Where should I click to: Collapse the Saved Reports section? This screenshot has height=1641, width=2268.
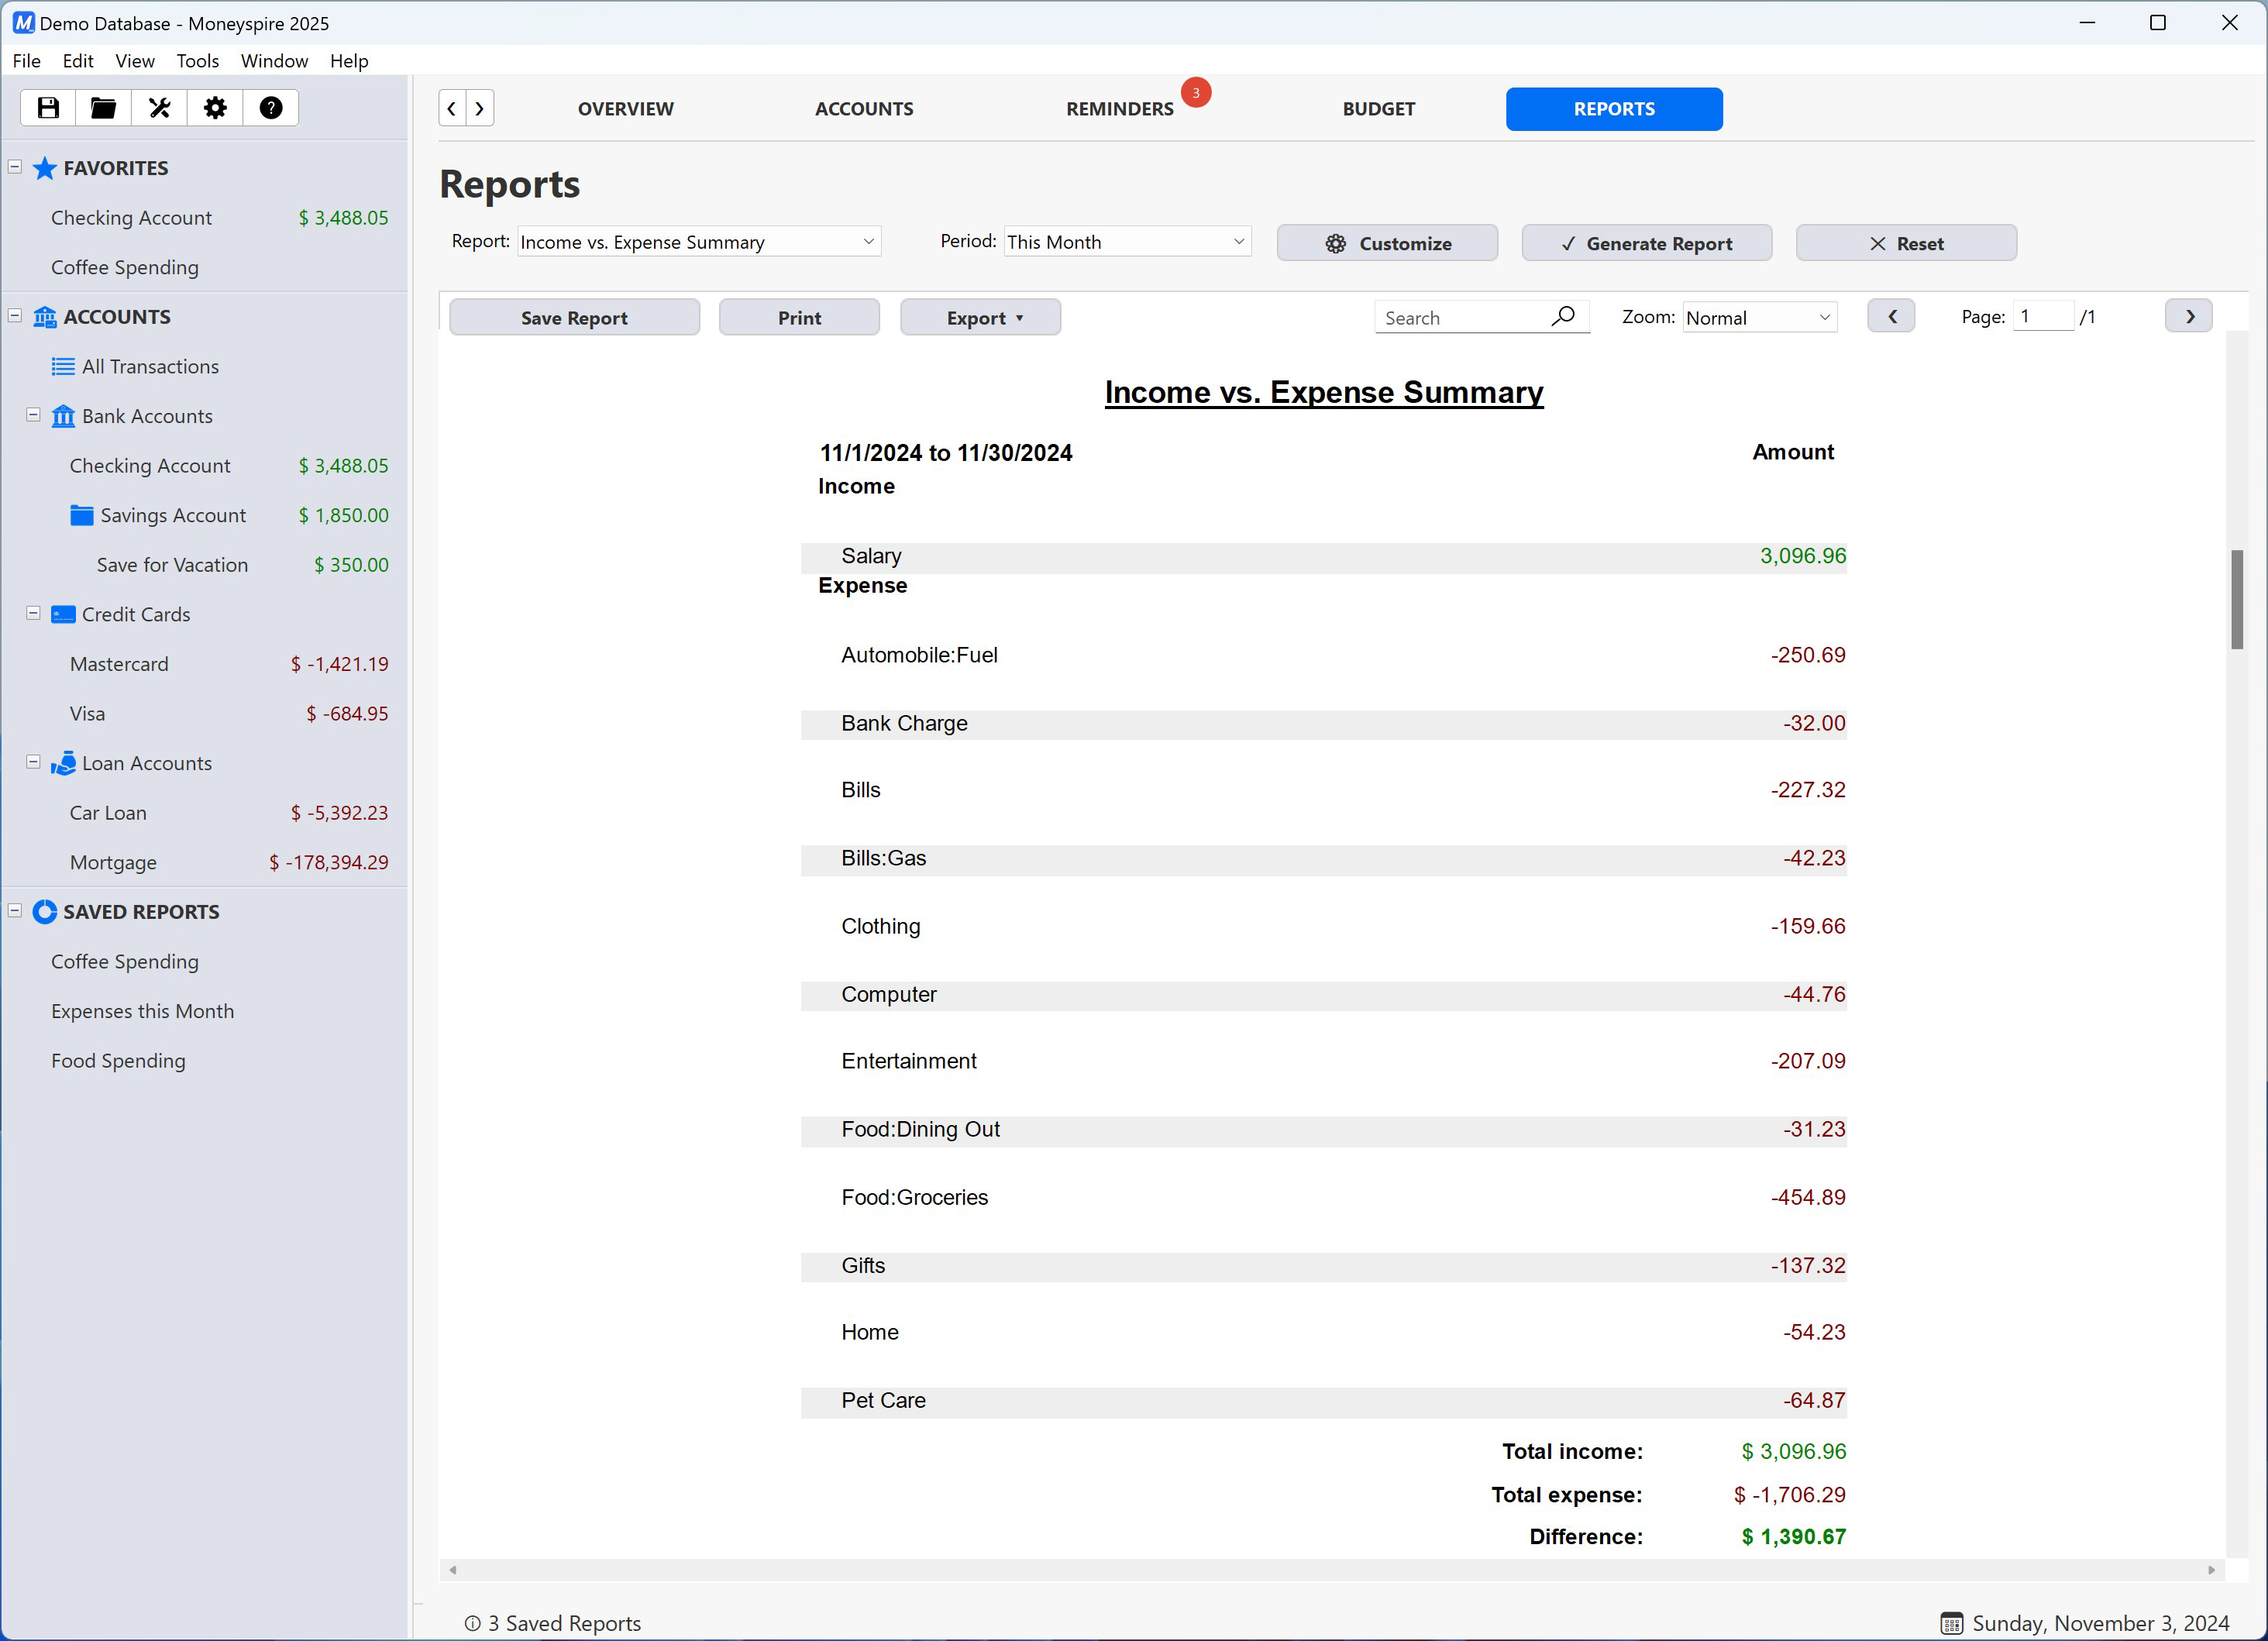pos(15,911)
